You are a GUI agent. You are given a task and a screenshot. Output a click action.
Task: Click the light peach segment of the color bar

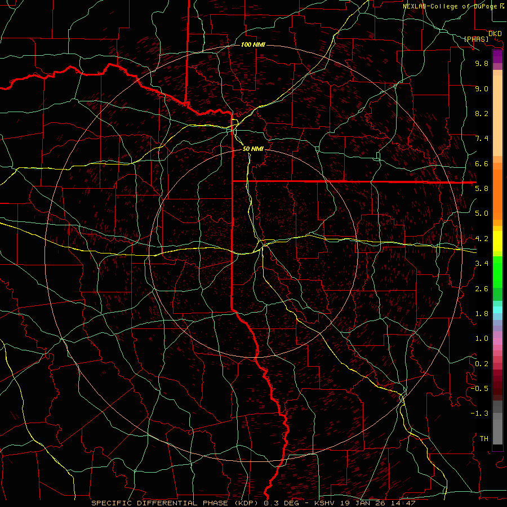[x=497, y=115]
